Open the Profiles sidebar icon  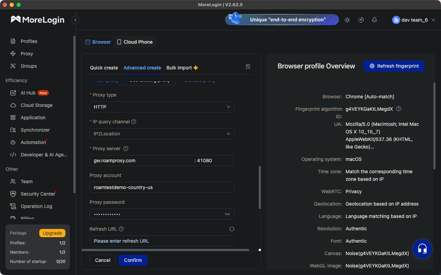(x=13, y=41)
